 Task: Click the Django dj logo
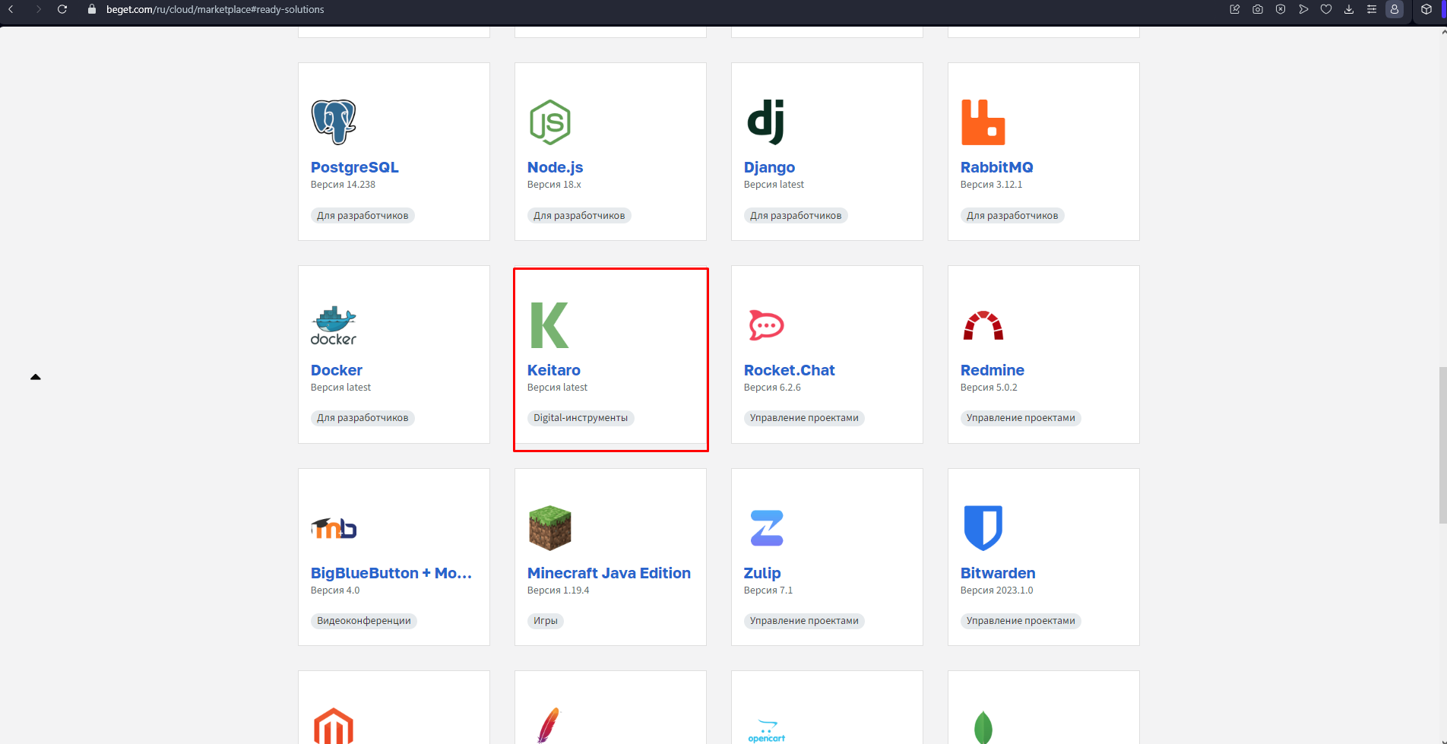tap(766, 122)
